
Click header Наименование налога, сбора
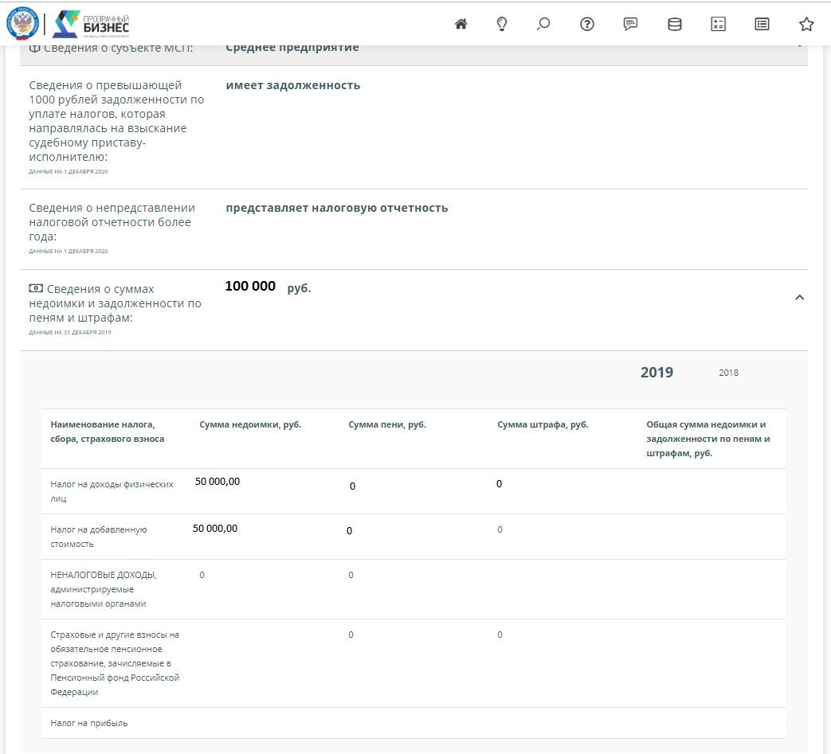pos(108,432)
